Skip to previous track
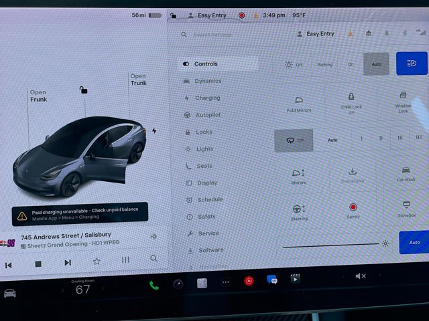 click(x=9, y=265)
